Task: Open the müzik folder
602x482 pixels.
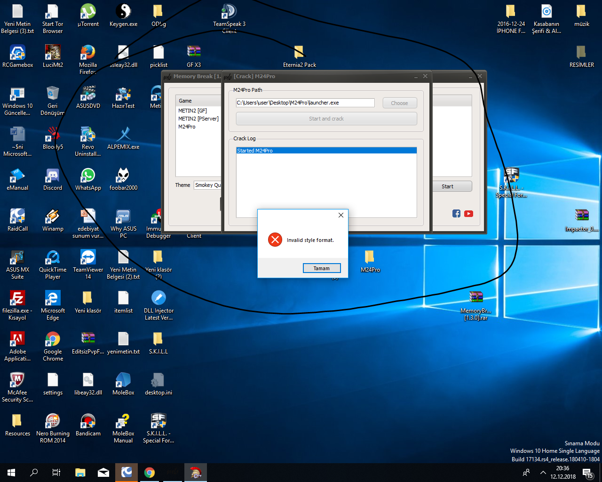Action: [x=582, y=16]
